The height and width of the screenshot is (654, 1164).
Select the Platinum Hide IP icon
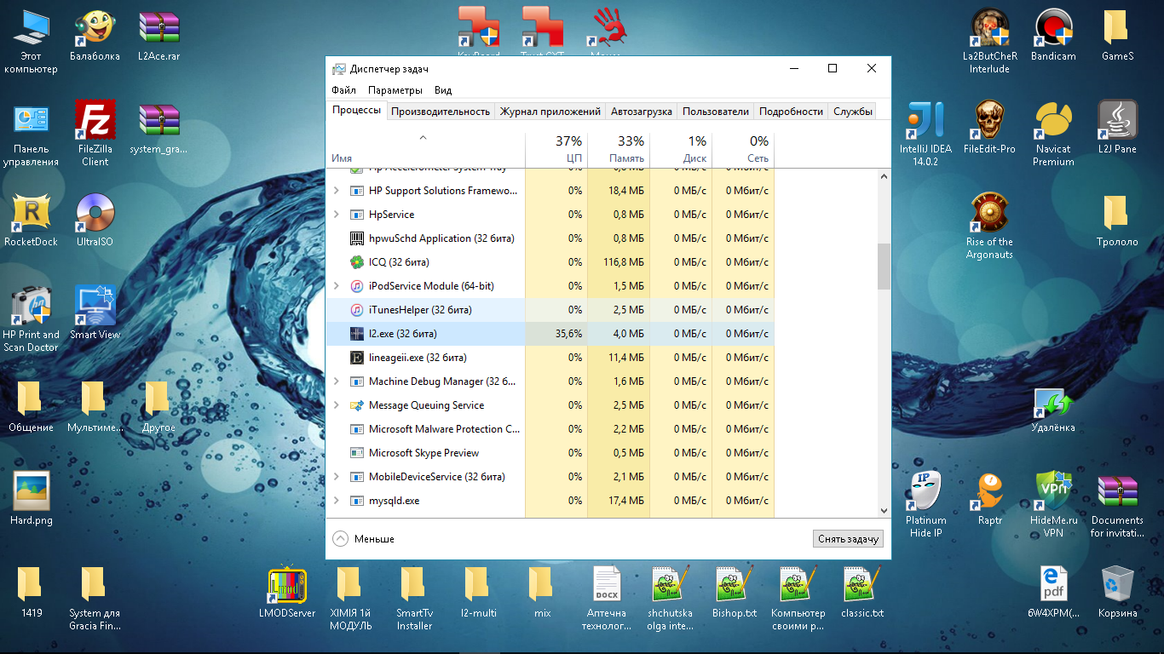[x=925, y=505]
